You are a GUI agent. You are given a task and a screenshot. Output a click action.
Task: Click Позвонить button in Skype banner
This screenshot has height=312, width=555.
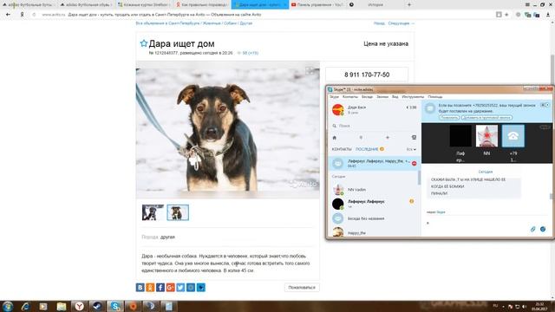click(x=449, y=118)
